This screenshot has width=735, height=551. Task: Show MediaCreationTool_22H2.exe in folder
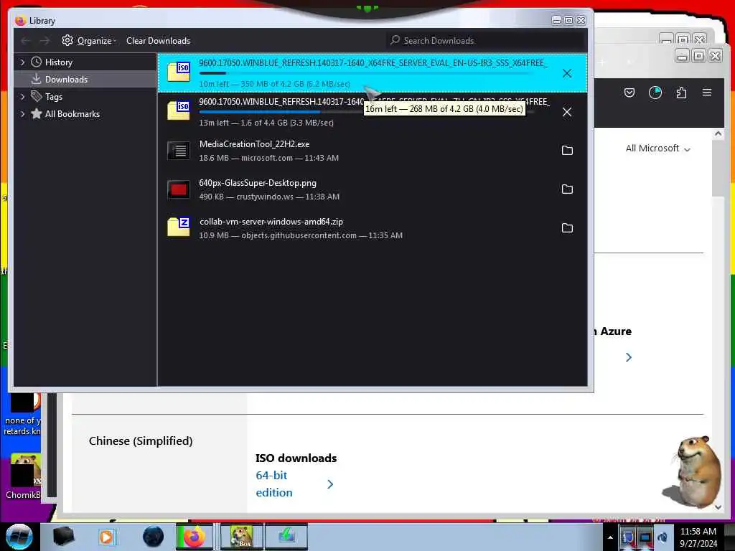567,151
